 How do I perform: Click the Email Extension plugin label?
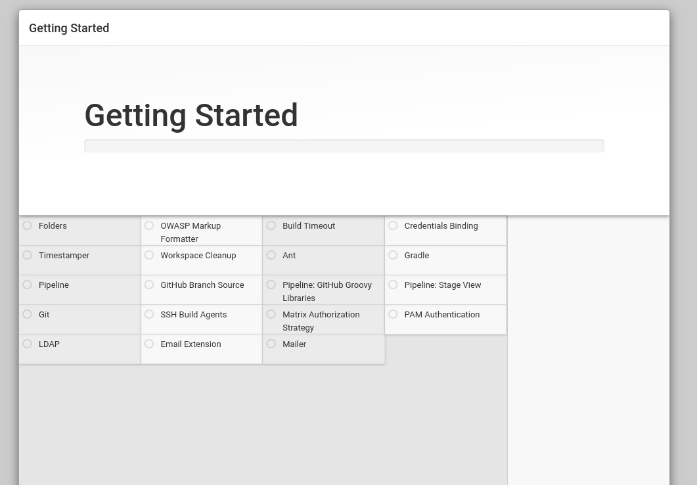pos(191,344)
